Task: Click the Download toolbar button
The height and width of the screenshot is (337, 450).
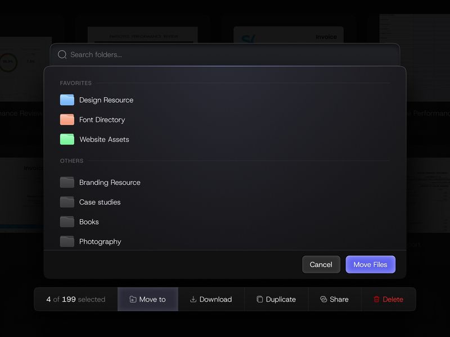Action: click(x=211, y=299)
